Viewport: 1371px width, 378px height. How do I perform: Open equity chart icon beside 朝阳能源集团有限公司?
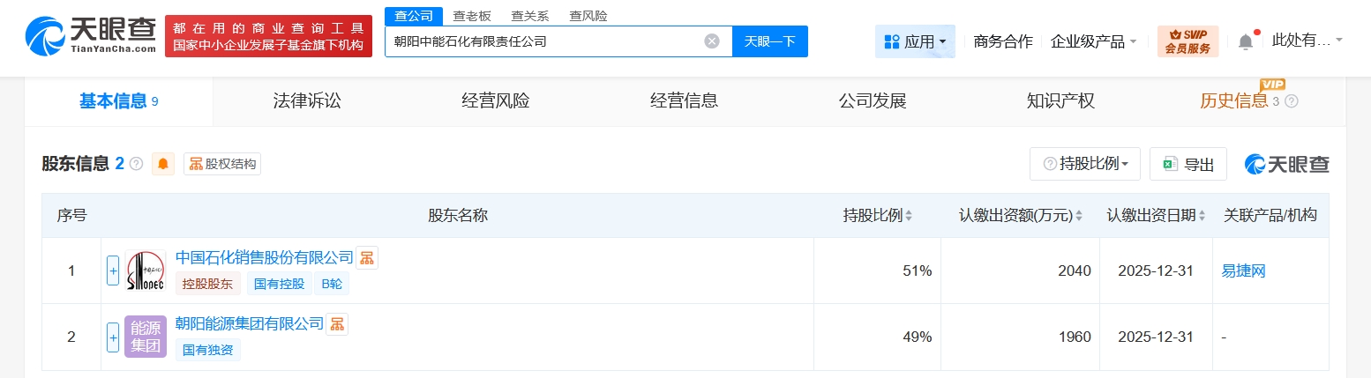337,324
